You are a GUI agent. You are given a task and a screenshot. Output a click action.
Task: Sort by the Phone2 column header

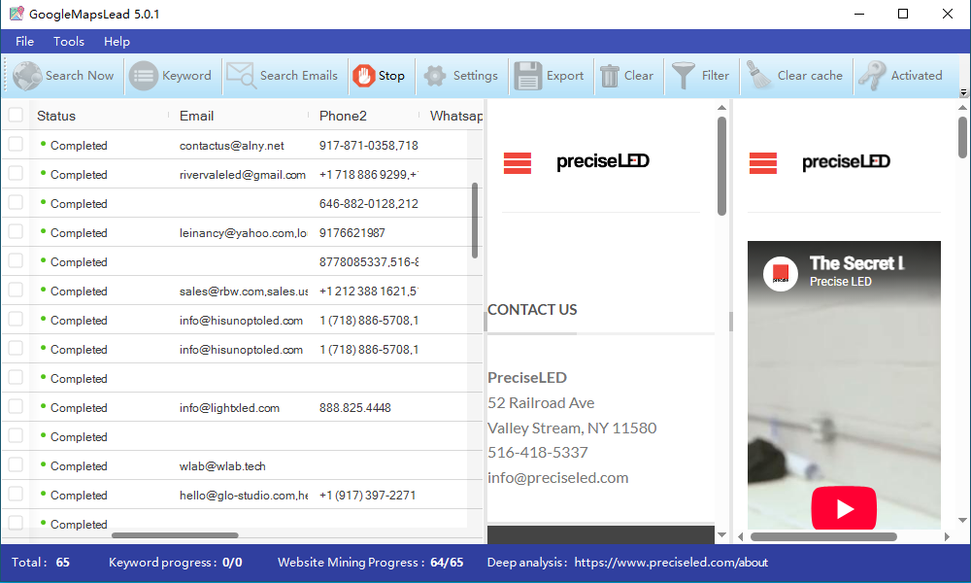click(x=343, y=116)
